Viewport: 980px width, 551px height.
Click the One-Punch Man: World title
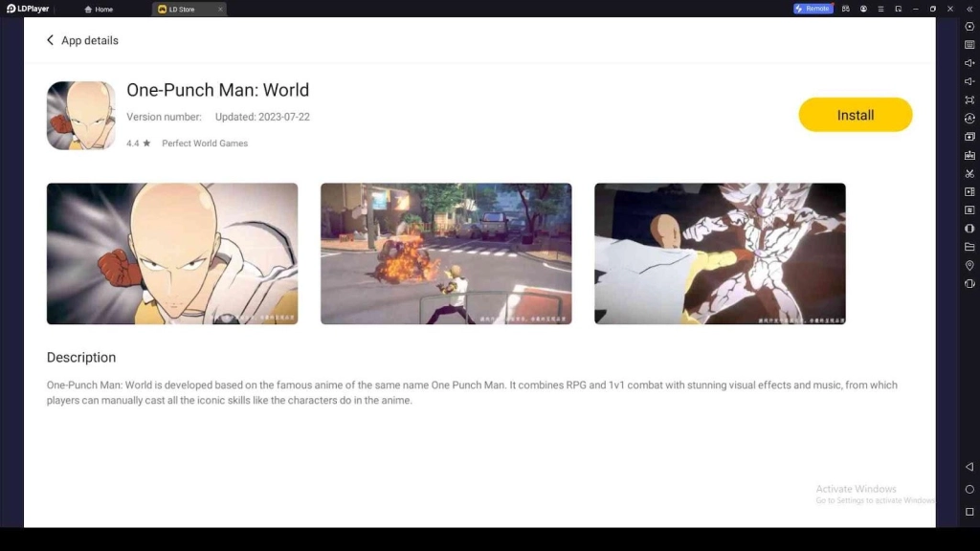[x=217, y=90]
